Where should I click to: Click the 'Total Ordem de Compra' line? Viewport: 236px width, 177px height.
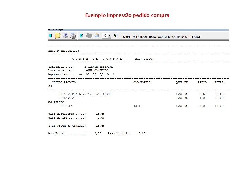click(x=76, y=126)
